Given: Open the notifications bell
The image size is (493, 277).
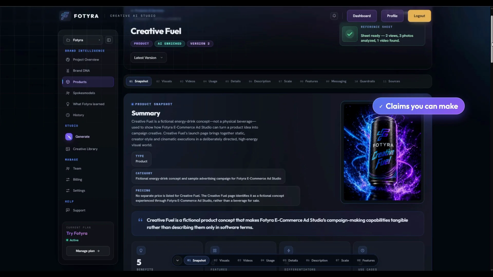Looking at the screenshot, I should point(334,16).
